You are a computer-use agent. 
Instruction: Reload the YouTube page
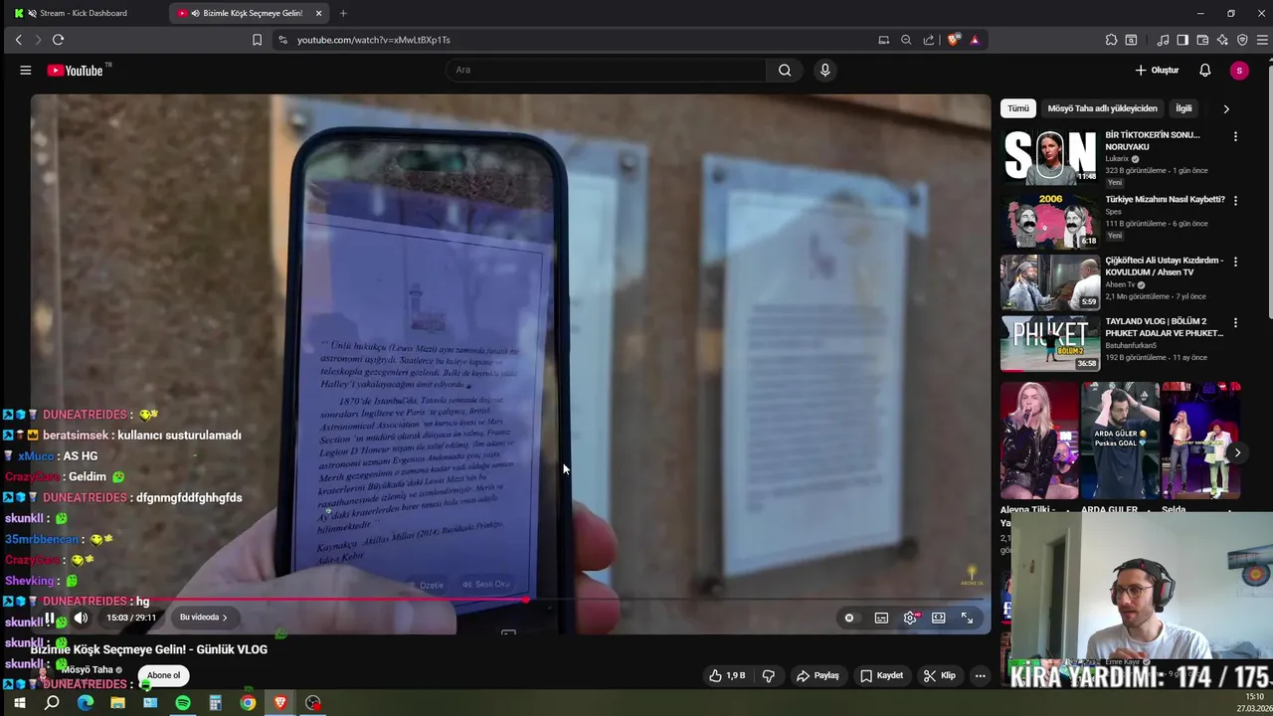[58, 40]
